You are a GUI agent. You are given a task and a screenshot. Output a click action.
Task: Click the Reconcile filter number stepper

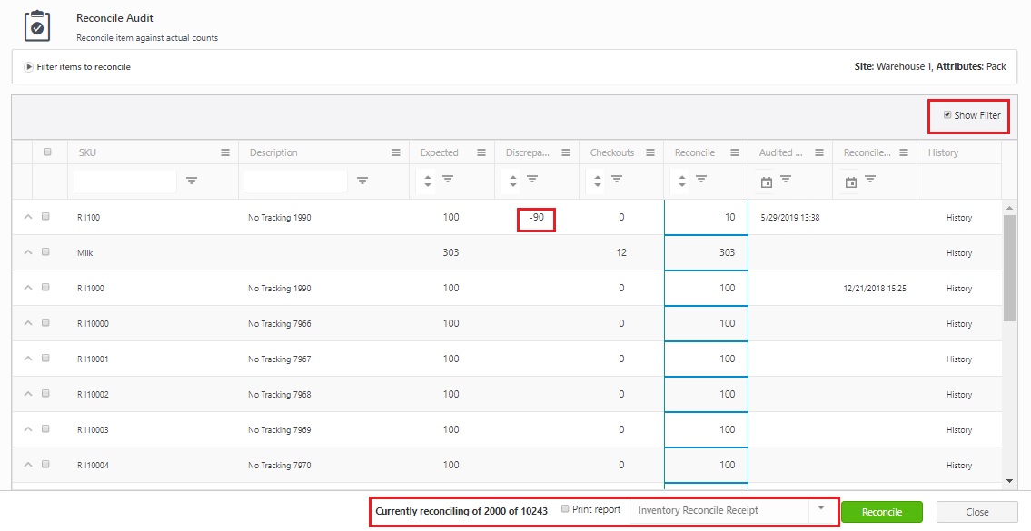(682, 182)
